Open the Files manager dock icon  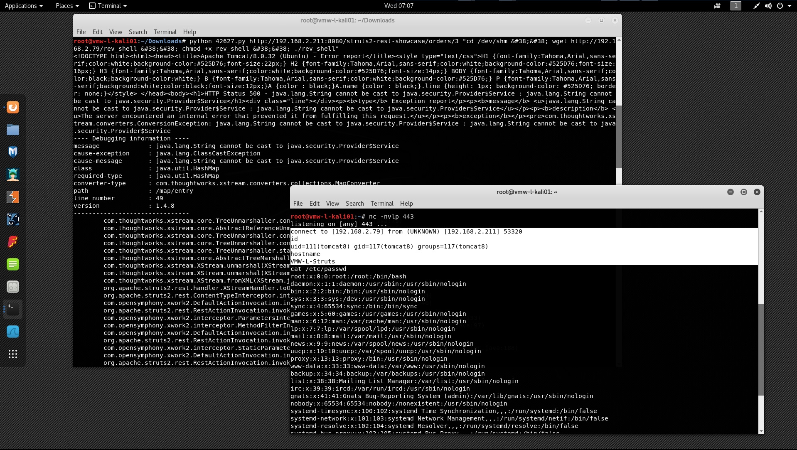[13, 130]
